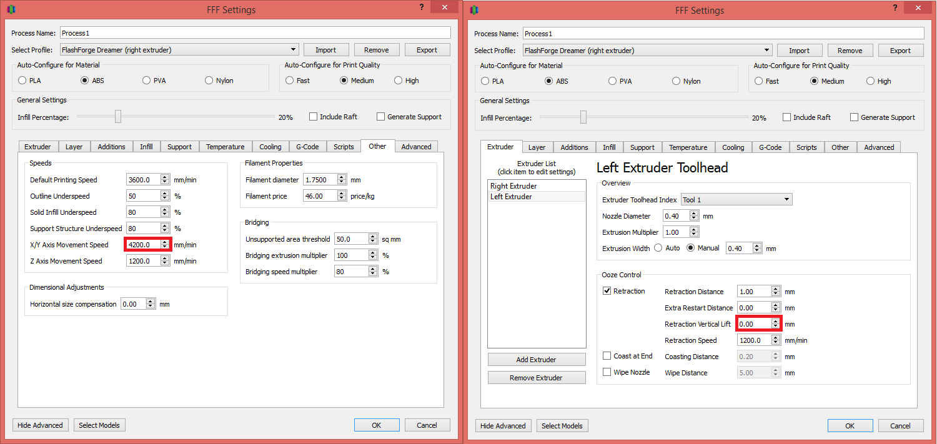Click stepper of Nozzle Diameter

(694, 216)
